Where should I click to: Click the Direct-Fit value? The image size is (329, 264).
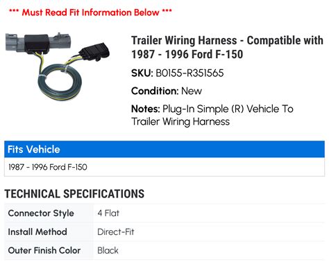[116, 231]
